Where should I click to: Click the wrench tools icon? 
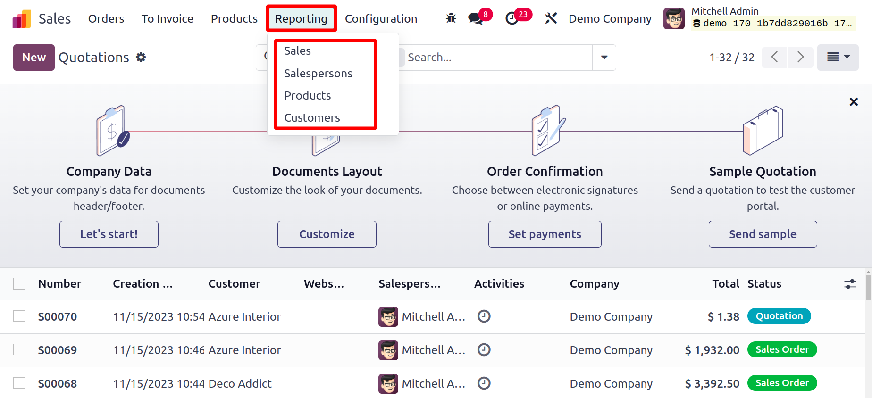(551, 18)
